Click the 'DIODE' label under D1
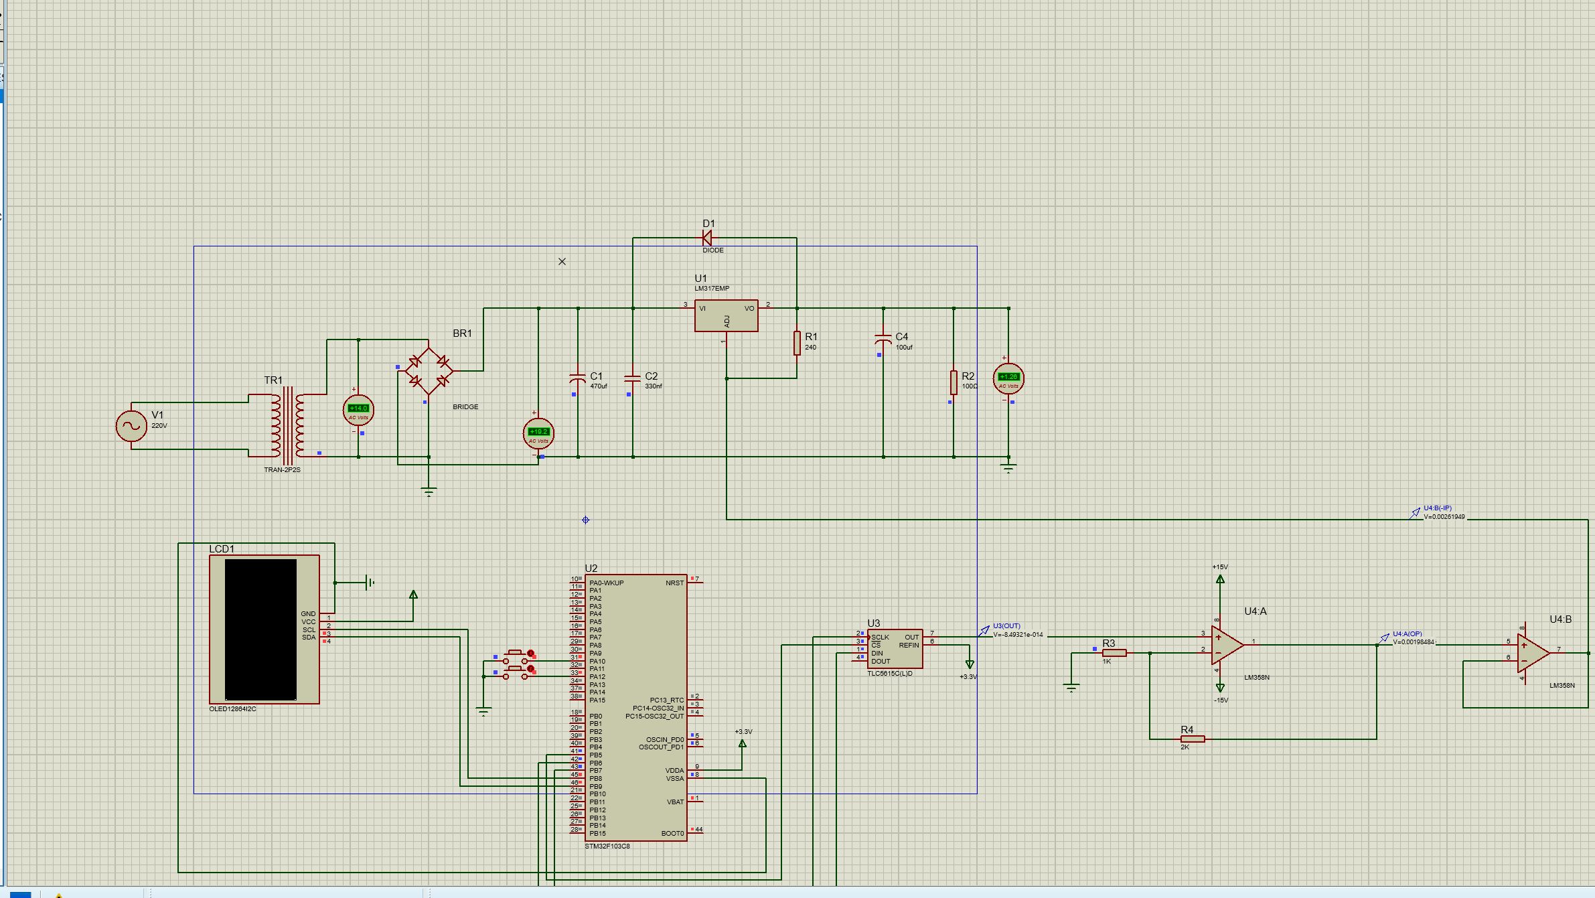The width and height of the screenshot is (1595, 898). click(x=713, y=250)
